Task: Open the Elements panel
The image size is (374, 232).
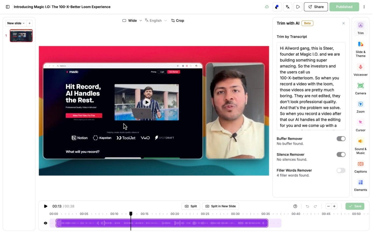Action: pyautogui.click(x=360, y=185)
